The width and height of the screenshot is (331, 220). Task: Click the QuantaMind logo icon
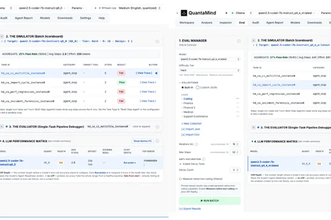point(184,13)
